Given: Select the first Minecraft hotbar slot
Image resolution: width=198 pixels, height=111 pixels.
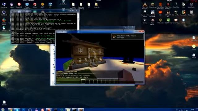Looking at the screenshot, I should pos(83,81).
